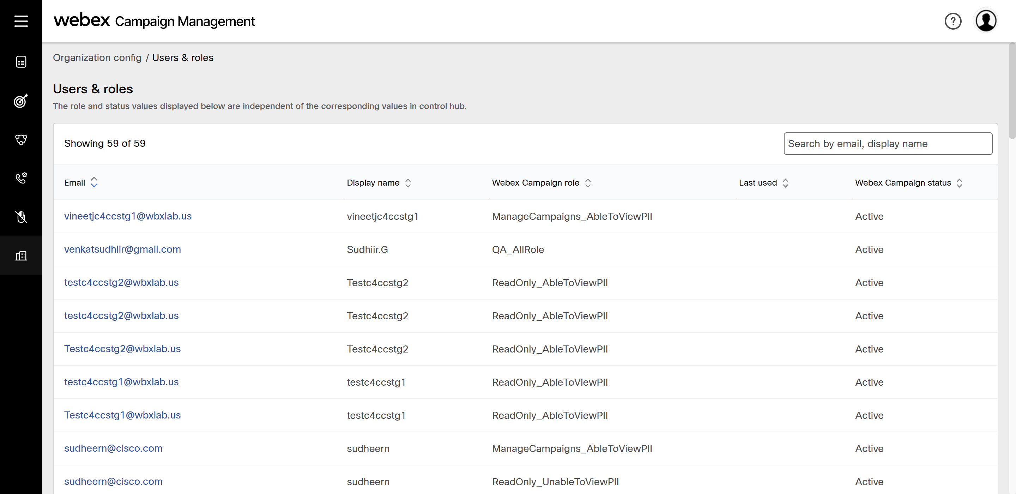Sort the table by Display name
The image size is (1016, 494).
click(x=408, y=183)
